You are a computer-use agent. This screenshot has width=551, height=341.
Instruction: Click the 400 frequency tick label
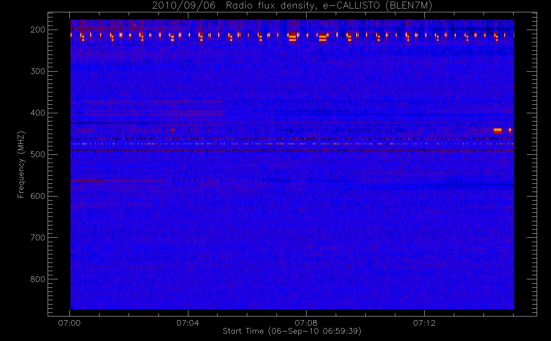pyautogui.click(x=38, y=113)
